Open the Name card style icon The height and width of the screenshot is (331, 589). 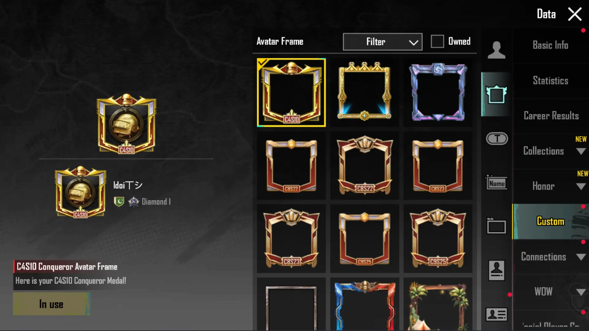pos(496,183)
